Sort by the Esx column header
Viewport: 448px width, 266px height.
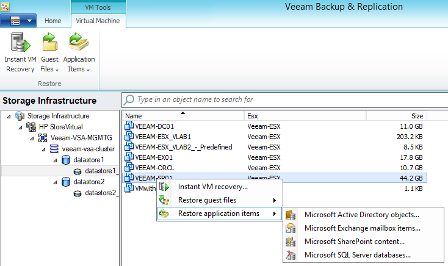[x=252, y=115]
